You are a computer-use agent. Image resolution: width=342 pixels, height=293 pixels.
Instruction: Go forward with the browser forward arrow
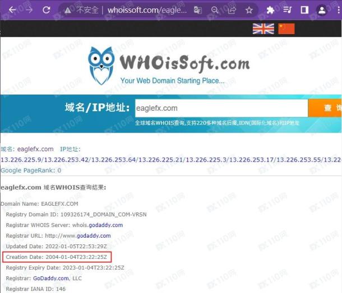coord(29,10)
